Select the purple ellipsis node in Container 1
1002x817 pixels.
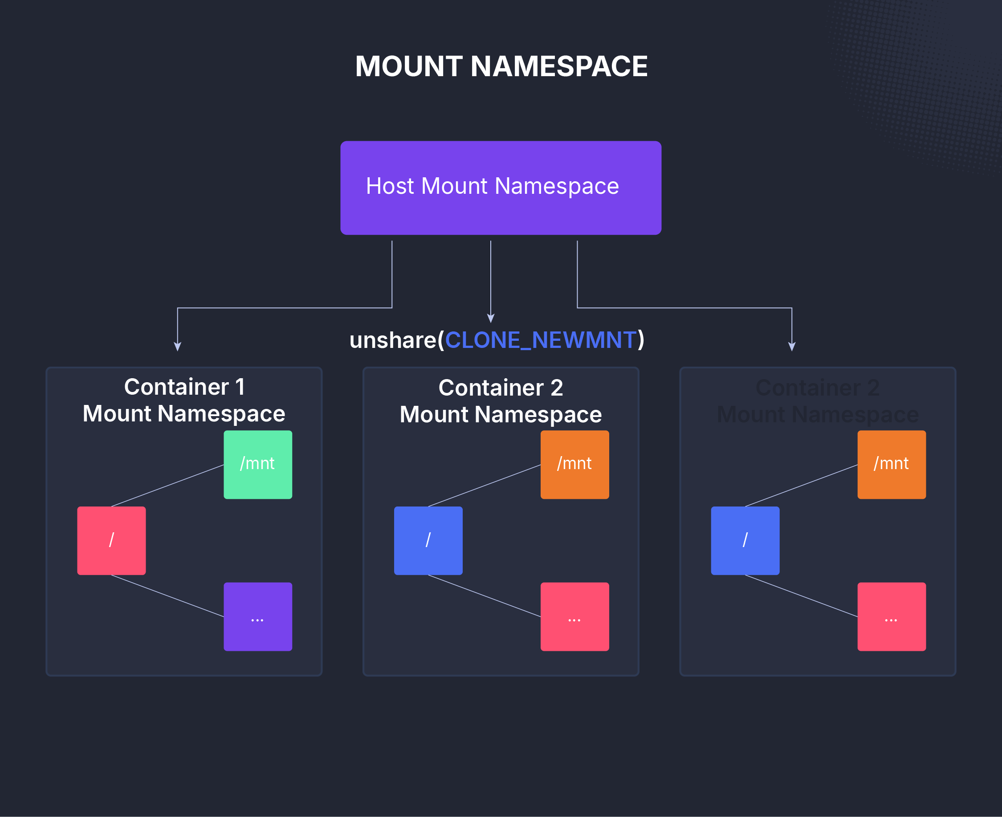coord(257,617)
